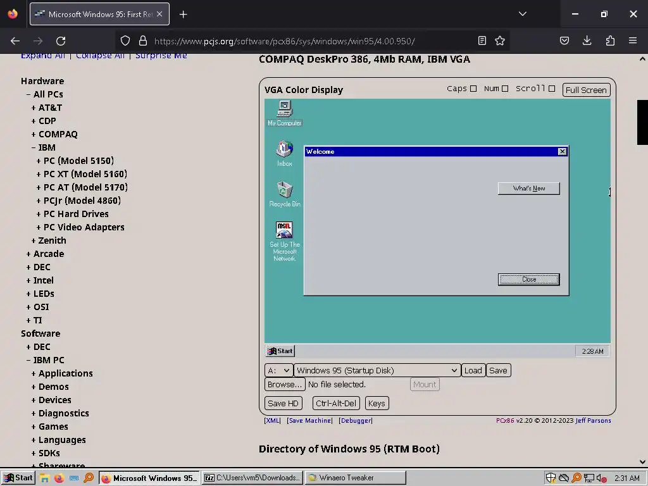This screenshot has height=486, width=648.
Task: Toggle the Num indicator checkbox
Action: pyautogui.click(x=505, y=89)
